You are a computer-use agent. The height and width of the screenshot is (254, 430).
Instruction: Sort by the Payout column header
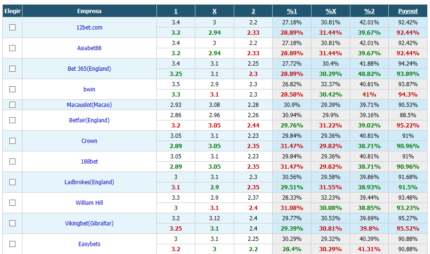point(408,11)
